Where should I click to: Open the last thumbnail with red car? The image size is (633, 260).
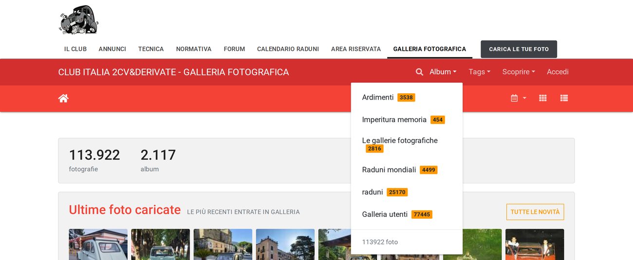[535, 244]
